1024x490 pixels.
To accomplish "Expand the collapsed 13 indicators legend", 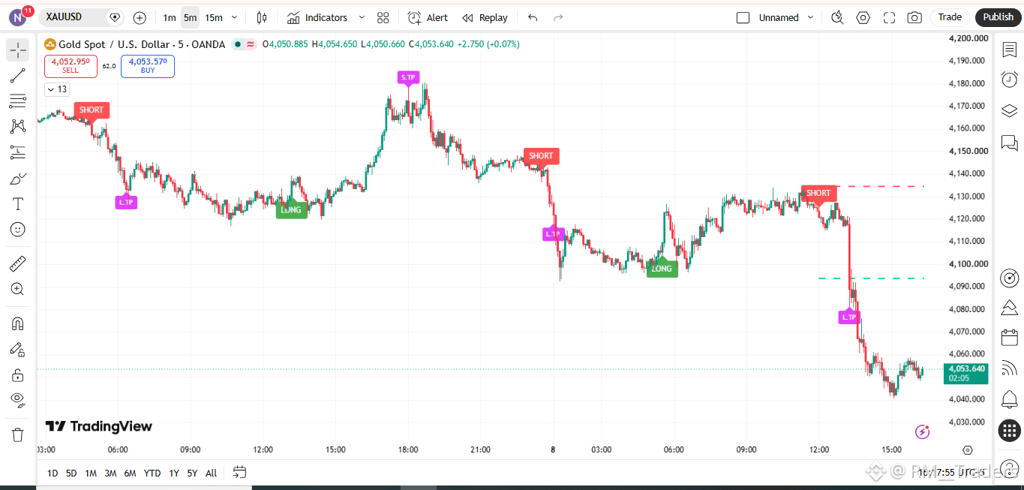I will pyautogui.click(x=57, y=89).
